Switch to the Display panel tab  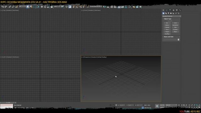pyautogui.click(x=177, y=10)
